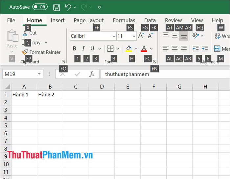230x179 pixels.
Task: Open the File menu
Action: point(11,20)
